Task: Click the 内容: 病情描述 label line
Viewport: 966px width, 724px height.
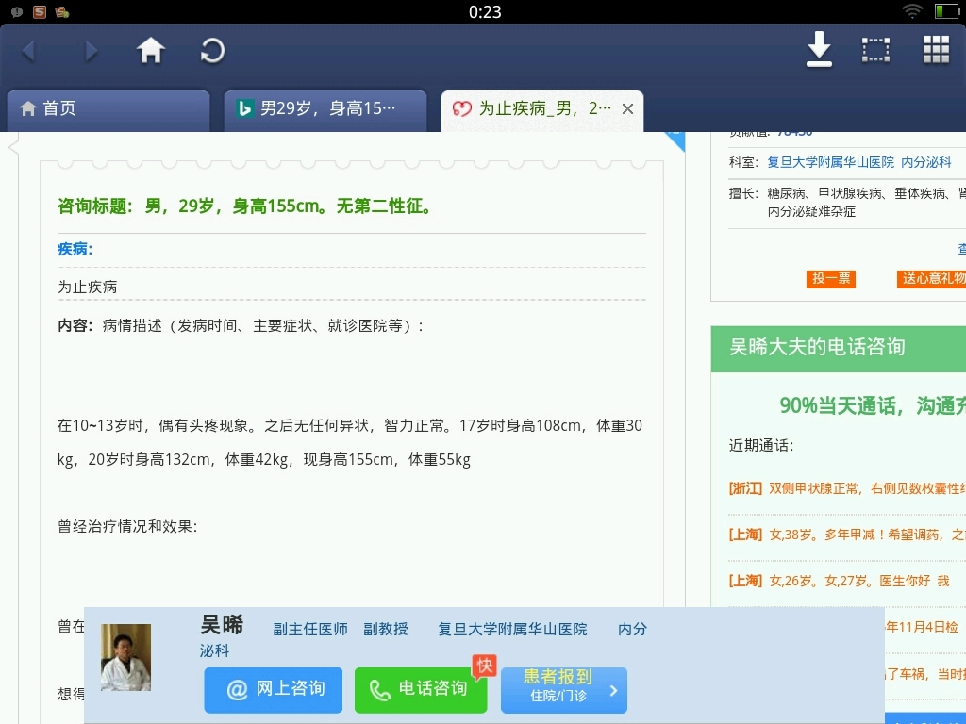Action: click(241, 325)
